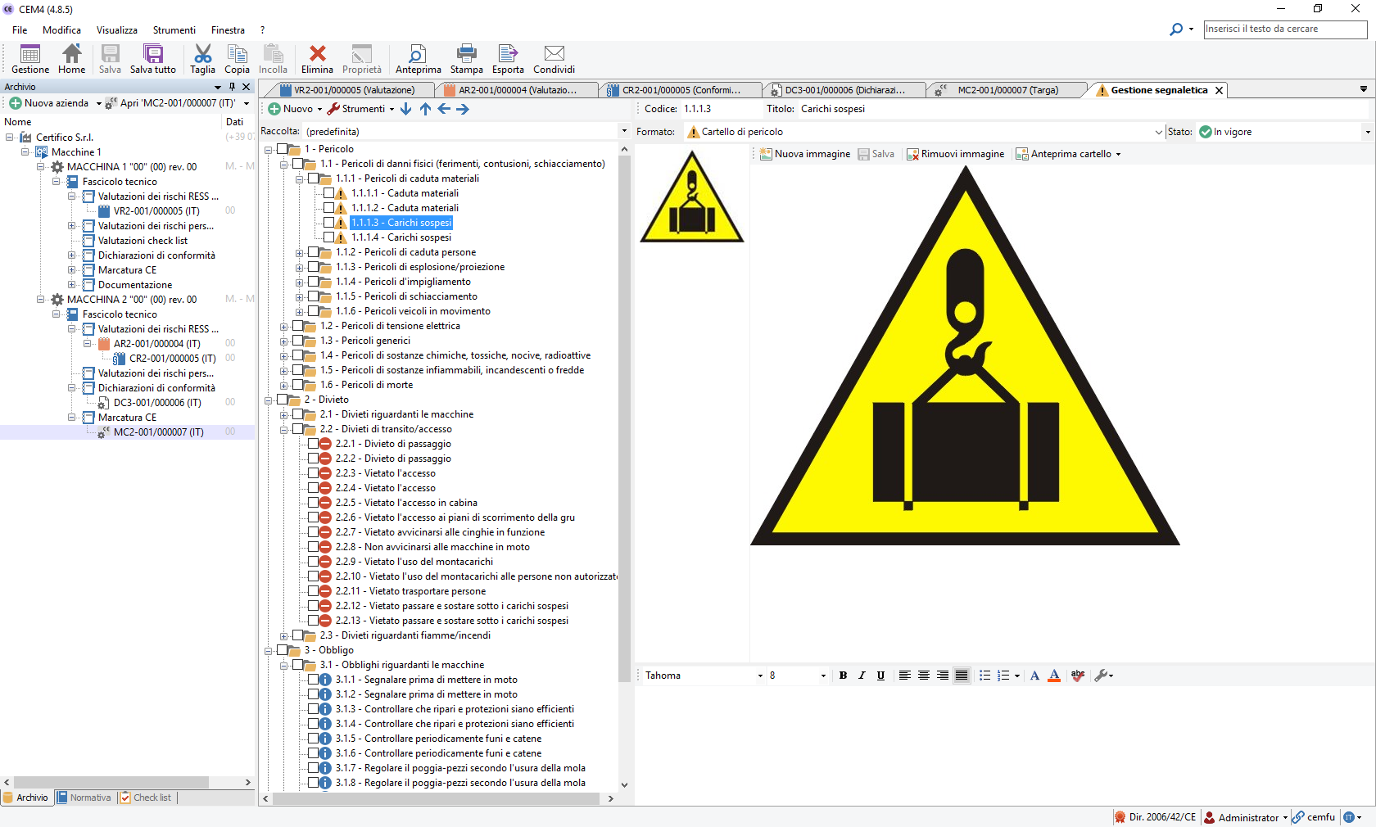This screenshot has height=827, width=1376.
Task: Open the Formato dropdown list
Action: (x=1158, y=132)
